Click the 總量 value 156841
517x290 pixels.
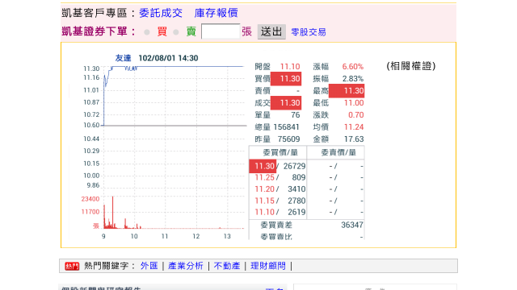[287, 127]
